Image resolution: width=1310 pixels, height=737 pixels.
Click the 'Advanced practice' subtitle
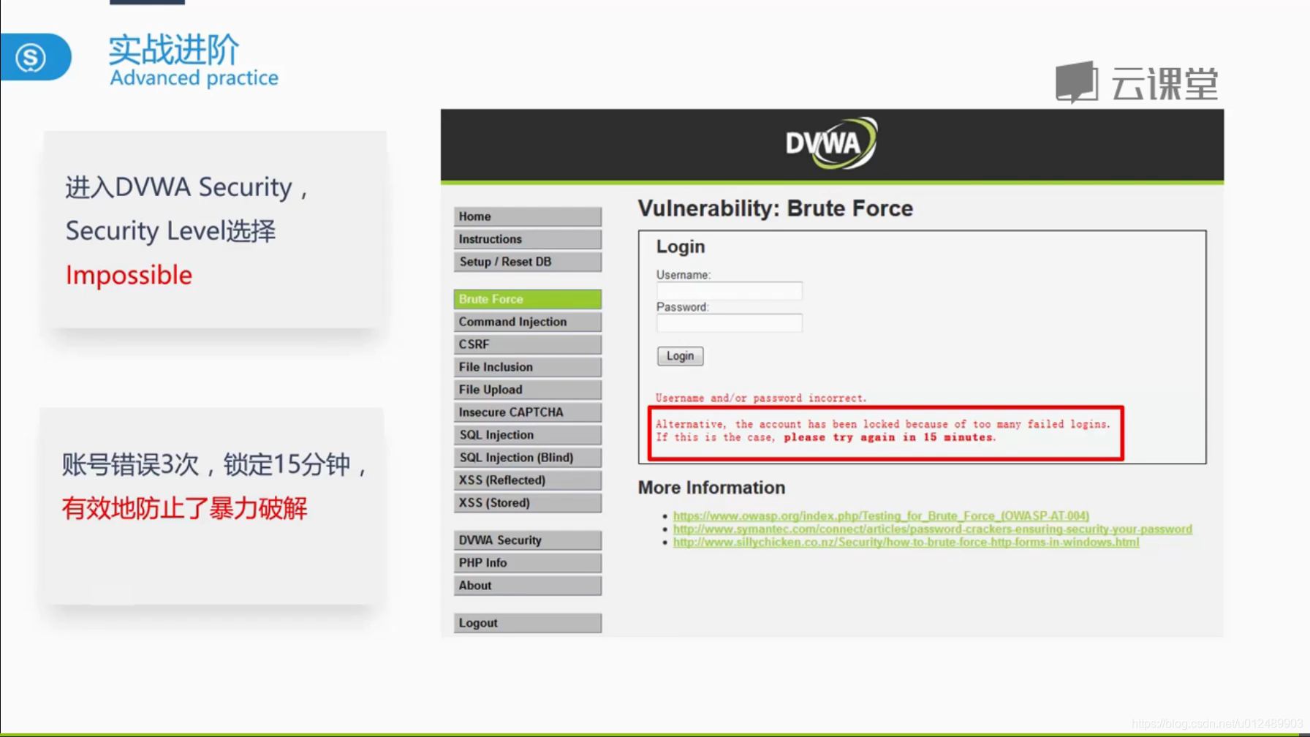pyautogui.click(x=194, y=78)
